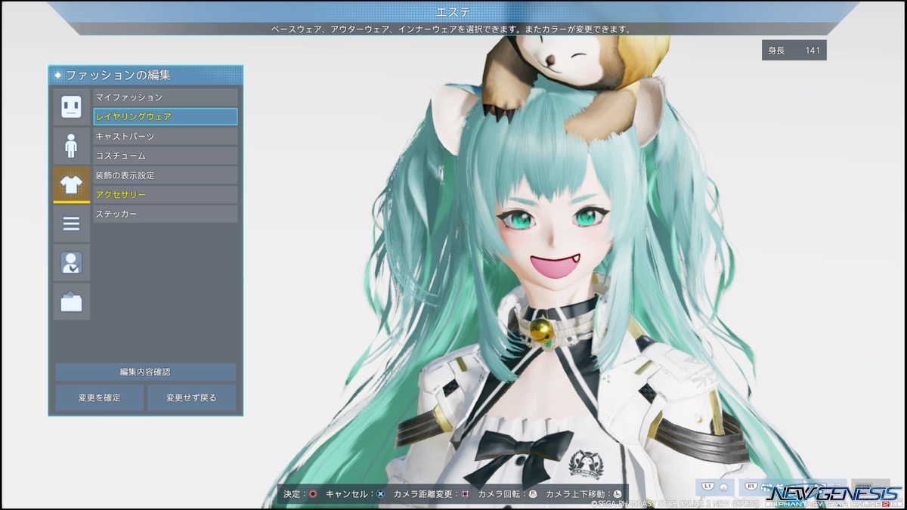Open the face editing category icon
Image resolution: width=907 pixels, height=510 pixels.
71,107
